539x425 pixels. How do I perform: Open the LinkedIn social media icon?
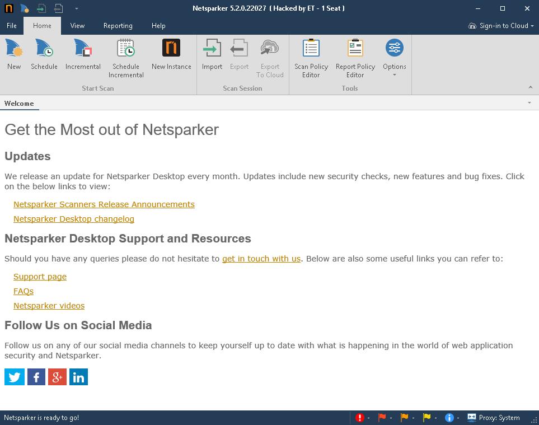pyautogui.click(x=78, y=377)
